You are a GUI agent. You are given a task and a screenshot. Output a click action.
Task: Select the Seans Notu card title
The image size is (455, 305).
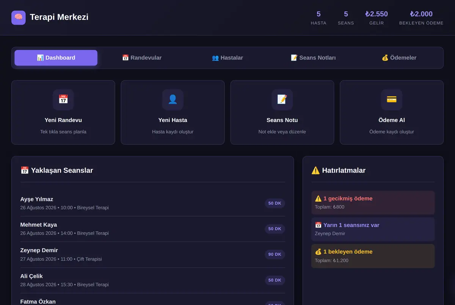282,120
